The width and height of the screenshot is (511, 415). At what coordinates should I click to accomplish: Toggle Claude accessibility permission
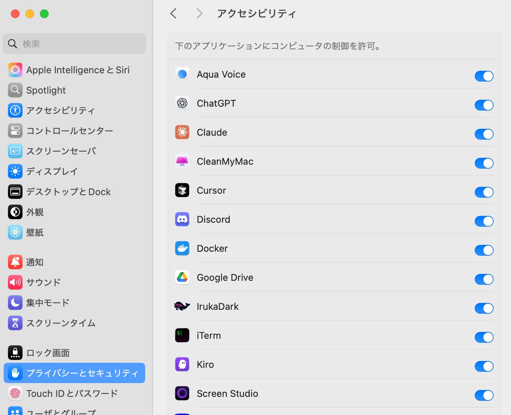484,134
